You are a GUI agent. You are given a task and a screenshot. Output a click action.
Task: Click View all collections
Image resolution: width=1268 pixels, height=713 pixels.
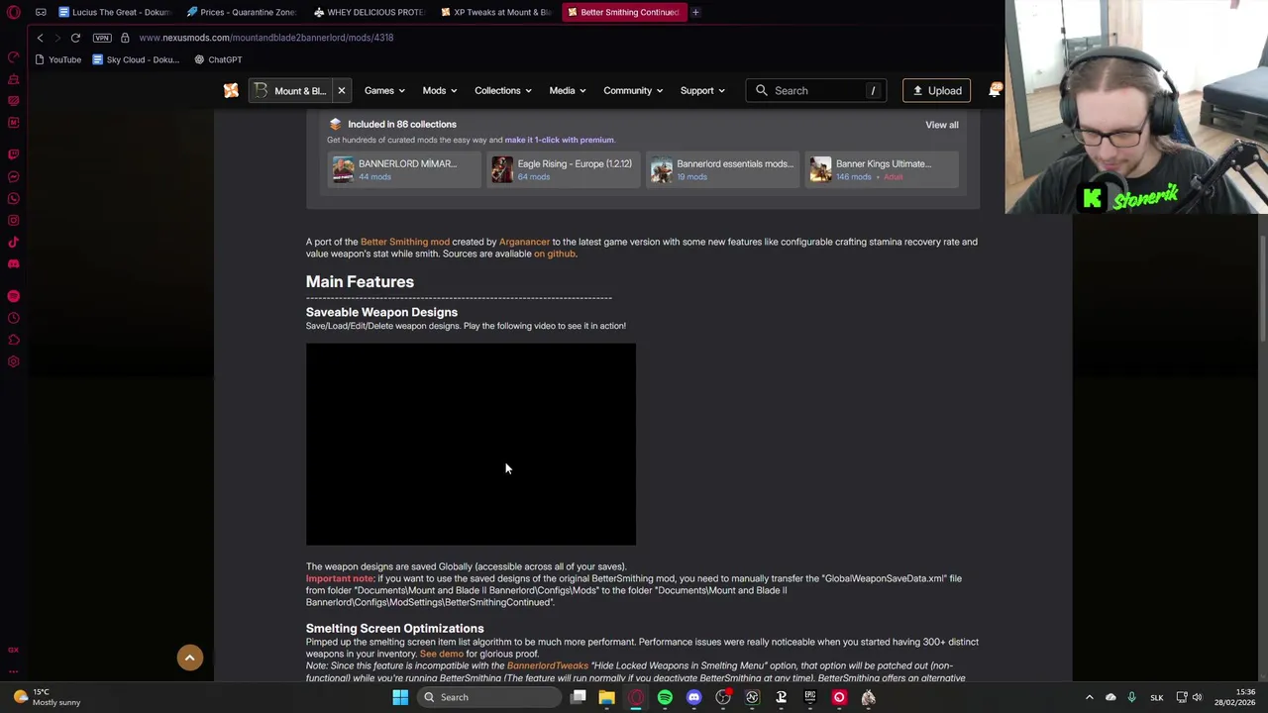[941, 125]
